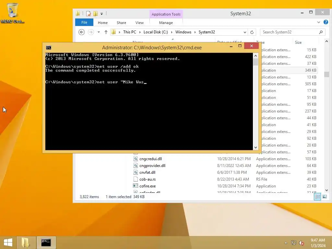Viewport: 332px width, 249px height.
Task: Click the Command Prompt taskbar button
Action: click(46, 242)
